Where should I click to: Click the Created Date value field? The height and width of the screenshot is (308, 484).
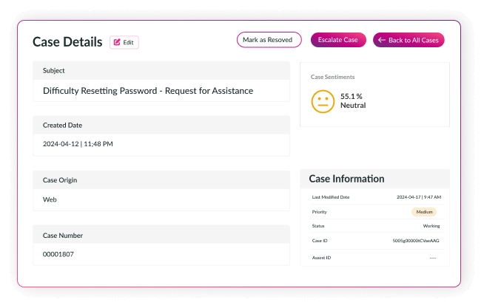(78, 144)
